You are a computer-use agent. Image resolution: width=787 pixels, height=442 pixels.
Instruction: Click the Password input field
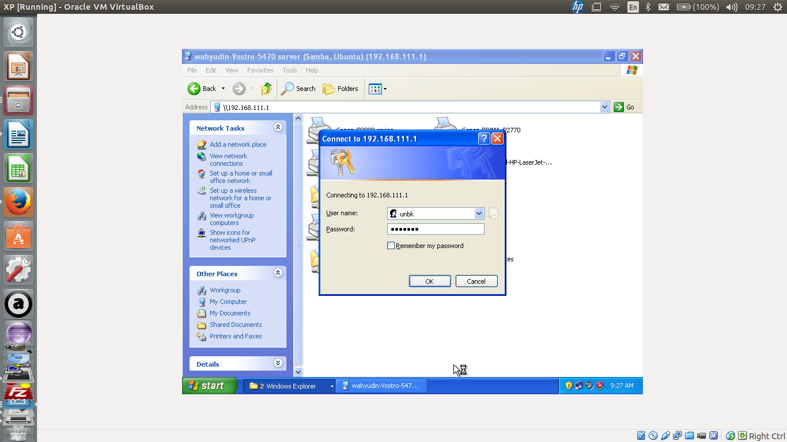tap(436, 229)
